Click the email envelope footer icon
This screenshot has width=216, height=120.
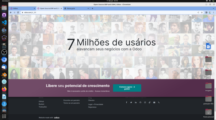point(154,102)
